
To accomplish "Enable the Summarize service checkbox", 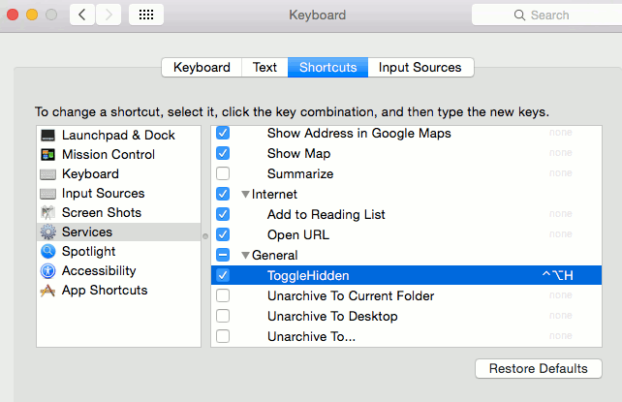I will [223, 173].
